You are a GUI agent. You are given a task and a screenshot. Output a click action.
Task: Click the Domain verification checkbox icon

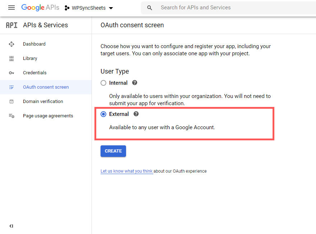click(11, 102)
